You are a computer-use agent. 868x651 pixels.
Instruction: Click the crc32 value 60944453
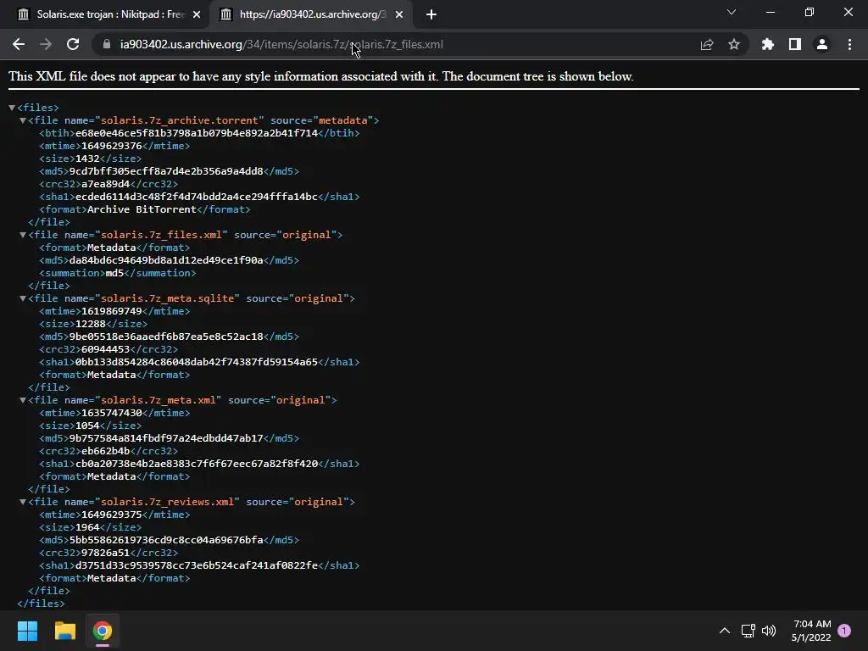pyautogui.click(x=106, y=349)
